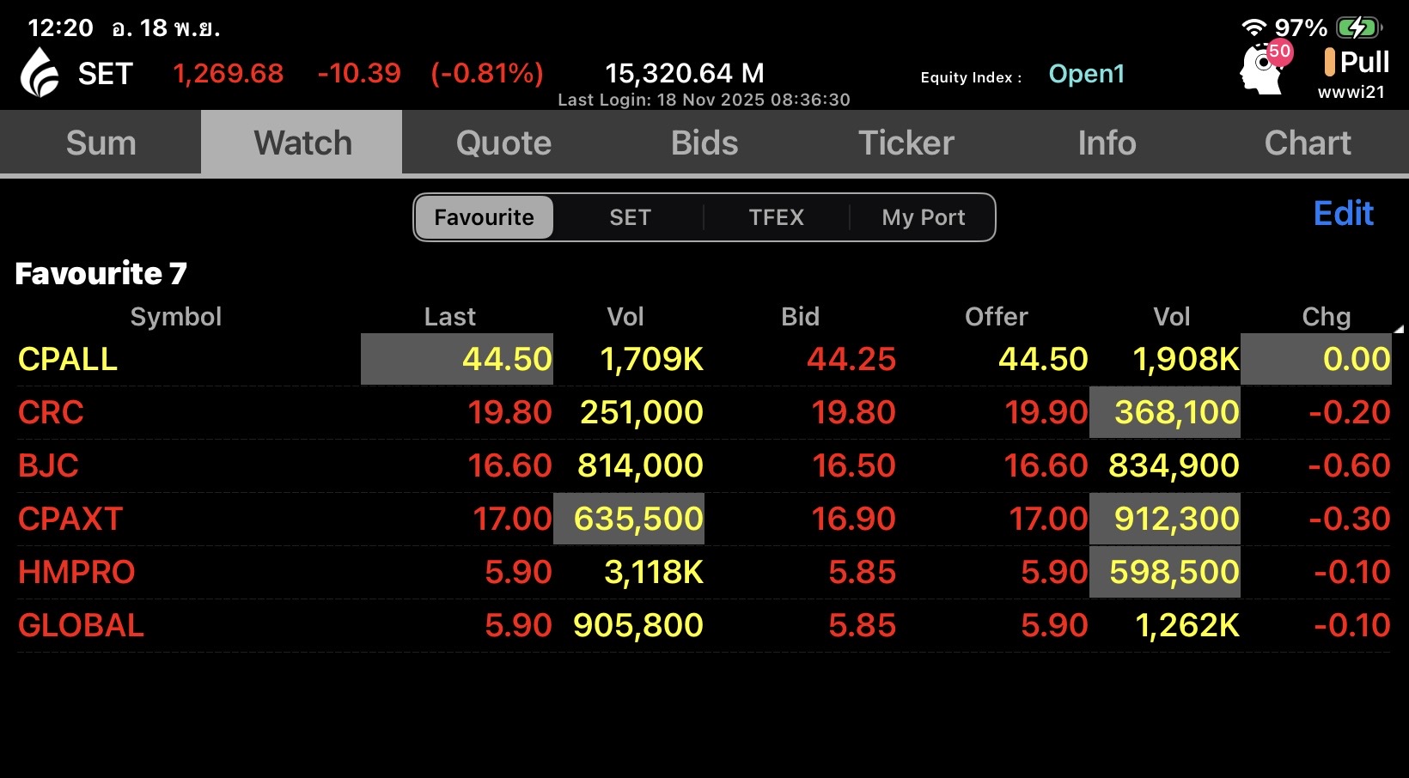Tap the Open1 equity index status
Image resolution: width=1409 pixels, height=778 pixels.
click(1086, 74)
